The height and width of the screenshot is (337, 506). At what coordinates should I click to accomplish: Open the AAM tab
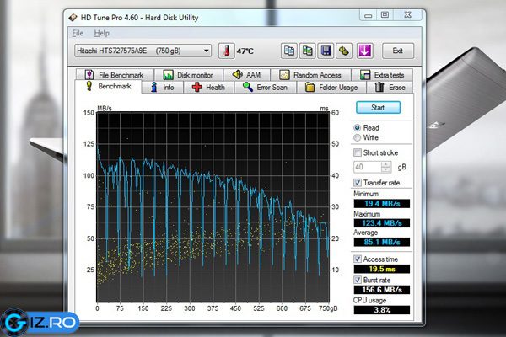[247, 75]
